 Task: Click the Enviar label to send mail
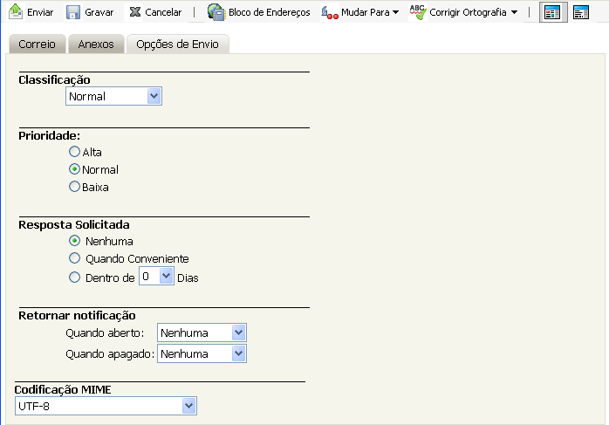coord(40,12)
